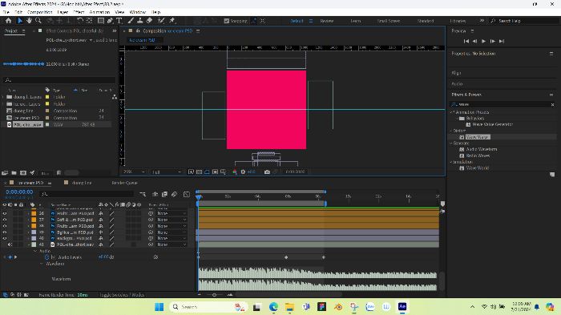Open the viewer resolution dropdown
The image size is (561, 315).
(167, 172)
